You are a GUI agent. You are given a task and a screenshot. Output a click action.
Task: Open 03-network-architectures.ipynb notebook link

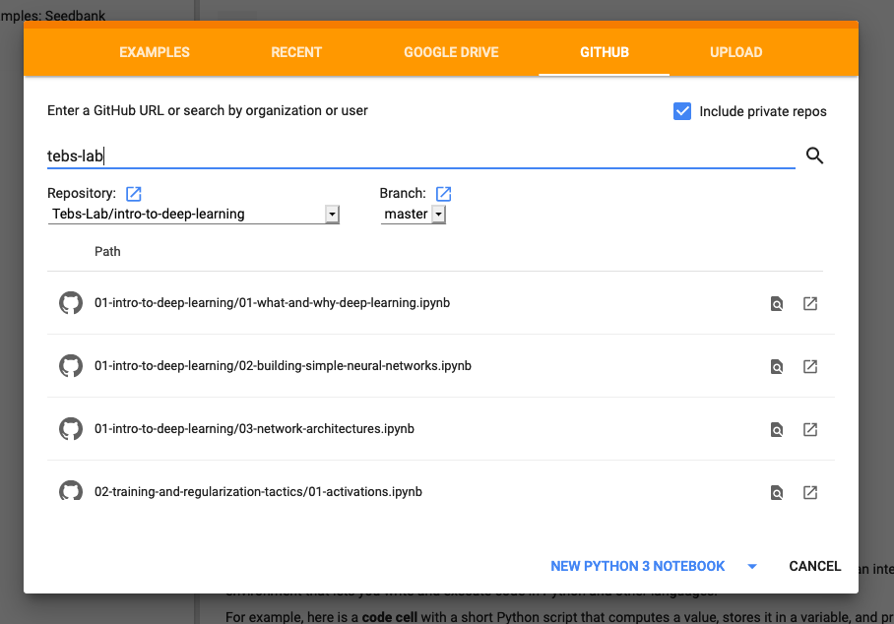(x=254, y=428)
